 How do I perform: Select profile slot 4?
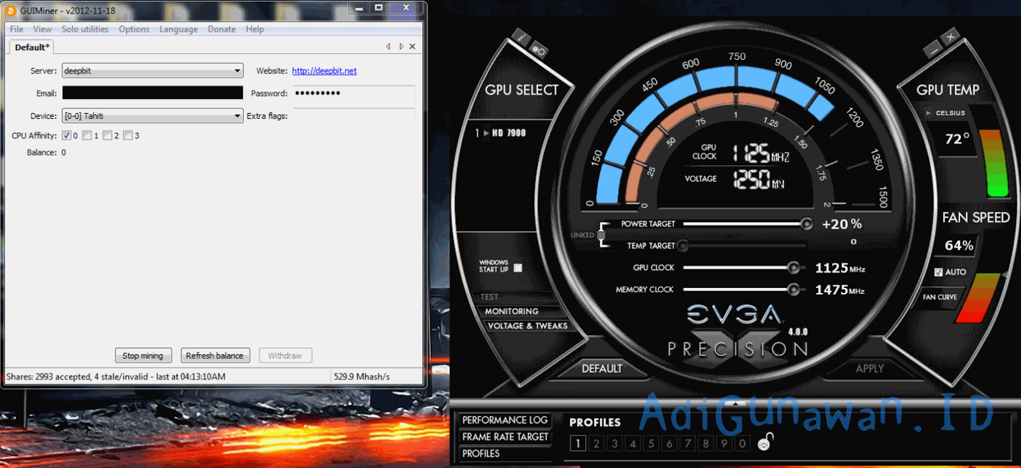coord(633,443)
